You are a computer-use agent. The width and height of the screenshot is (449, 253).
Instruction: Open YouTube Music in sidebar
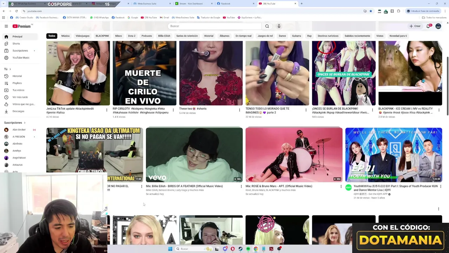tap(19, 58)
